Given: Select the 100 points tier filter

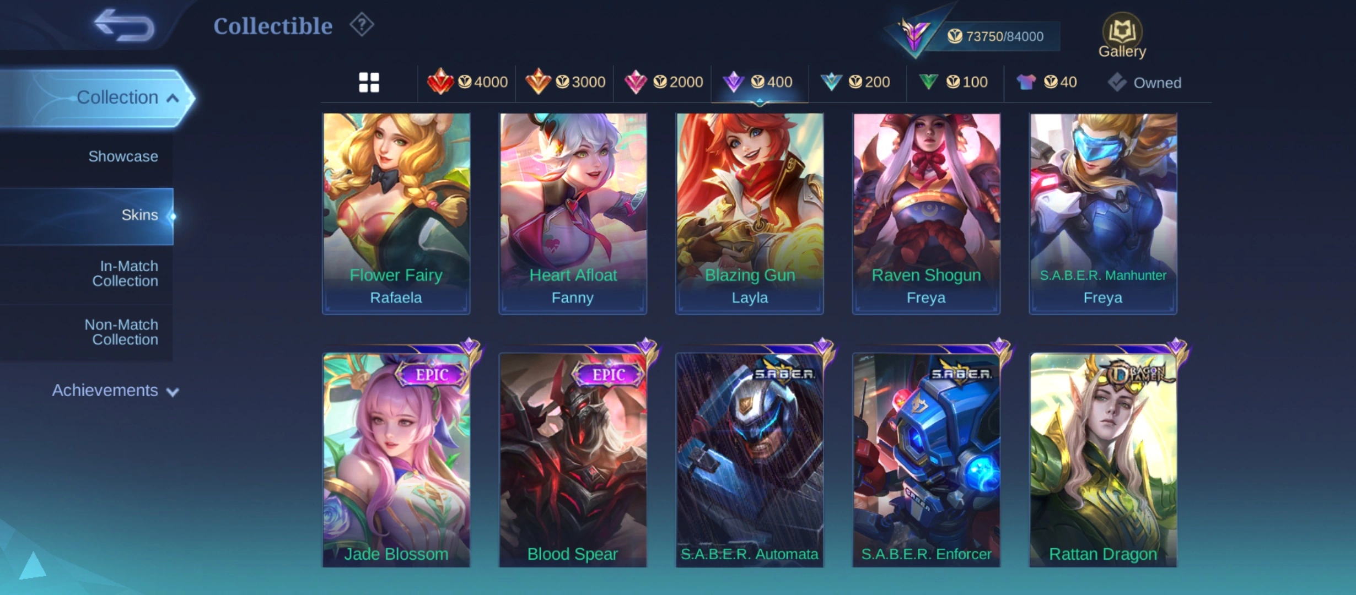Looking at the screenshot, I should coord(953,82).
